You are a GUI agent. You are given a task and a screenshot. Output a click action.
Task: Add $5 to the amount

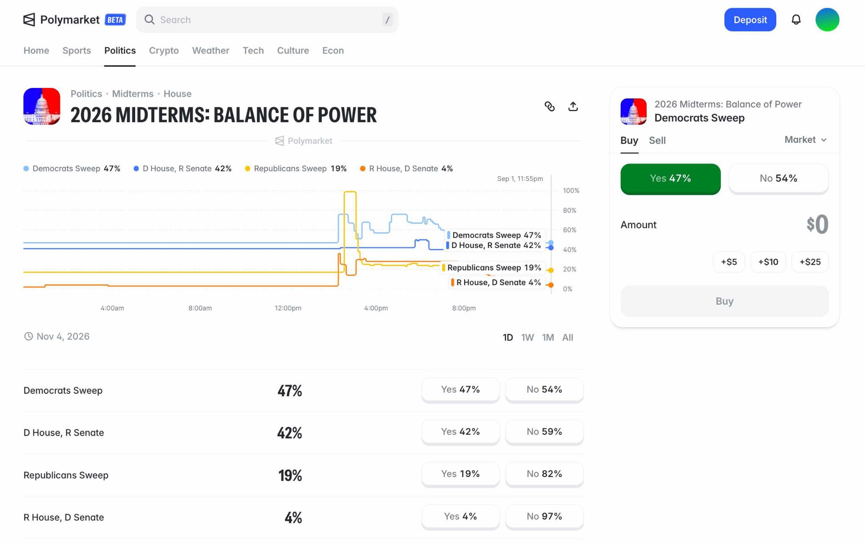(729, 262)
